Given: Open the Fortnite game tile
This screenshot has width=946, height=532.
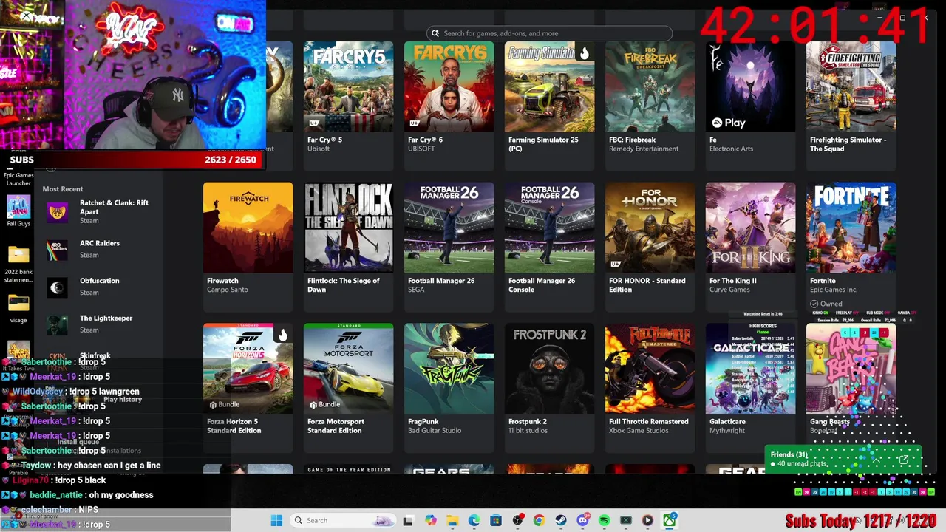Looking at the screenshot, I should 851,247.
